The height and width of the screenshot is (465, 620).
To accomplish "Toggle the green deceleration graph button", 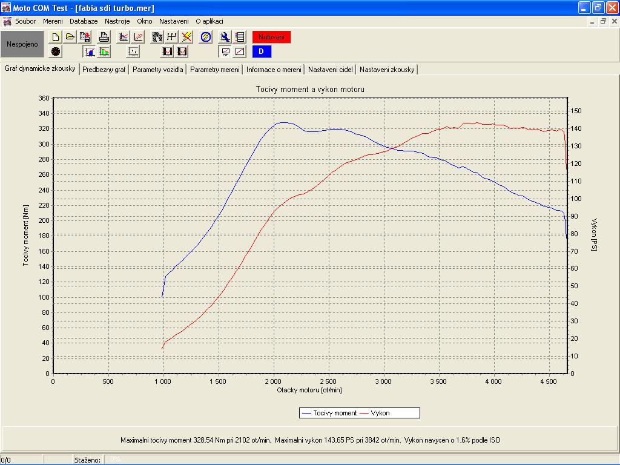I will [x=104, y=51].
